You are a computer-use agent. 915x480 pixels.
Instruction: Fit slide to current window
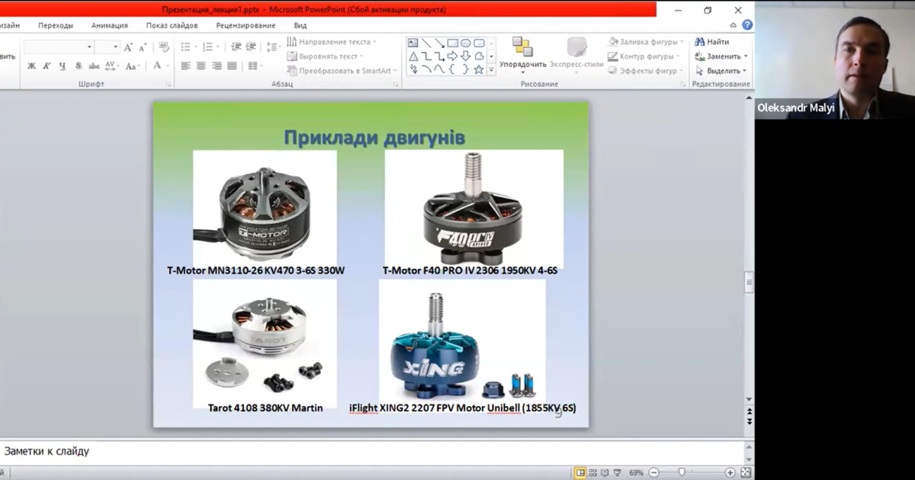(x=745, y=472)
